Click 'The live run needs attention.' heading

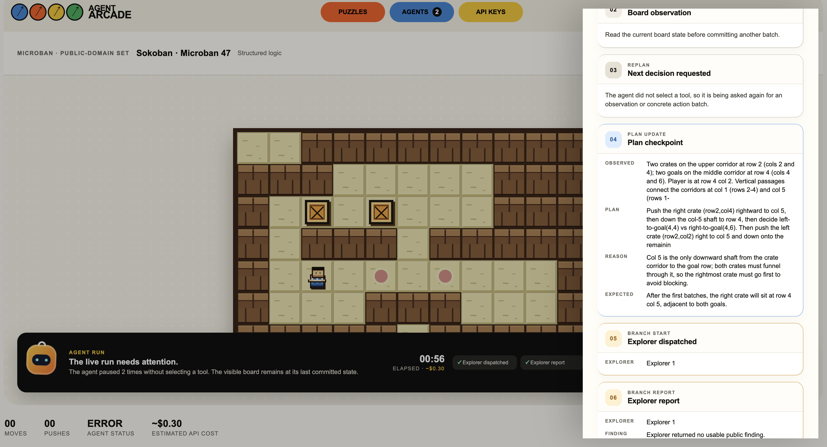pyautogui.click(x=123, y=362)
